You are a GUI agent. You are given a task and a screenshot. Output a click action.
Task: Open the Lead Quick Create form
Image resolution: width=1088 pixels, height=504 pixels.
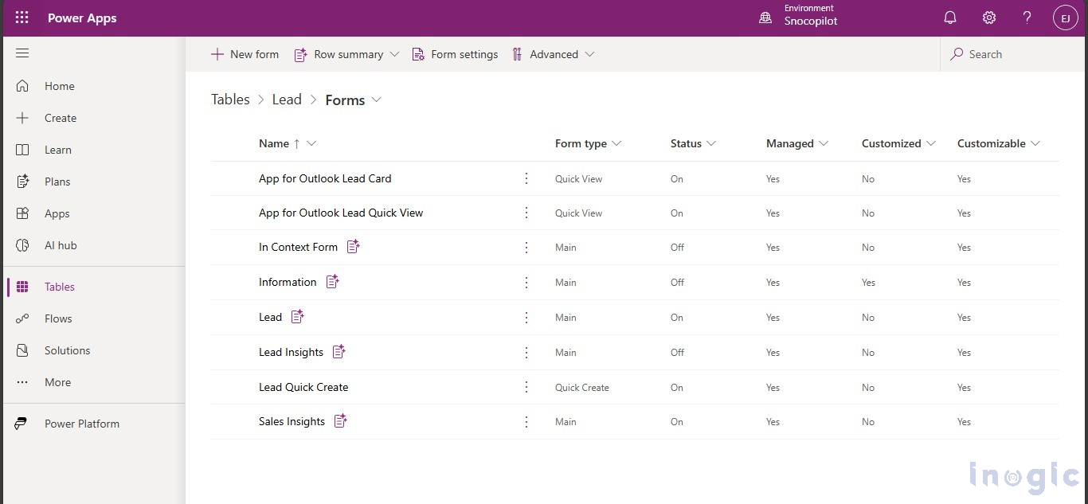coord(303,387)
